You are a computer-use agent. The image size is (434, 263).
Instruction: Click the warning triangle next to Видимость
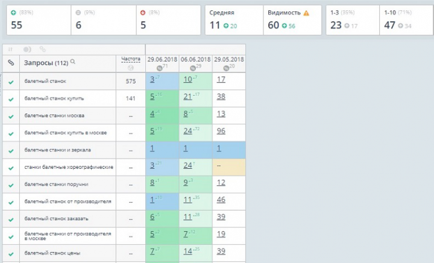point(306,13)
